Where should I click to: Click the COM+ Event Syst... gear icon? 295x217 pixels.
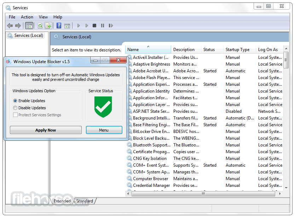point(129,165)
